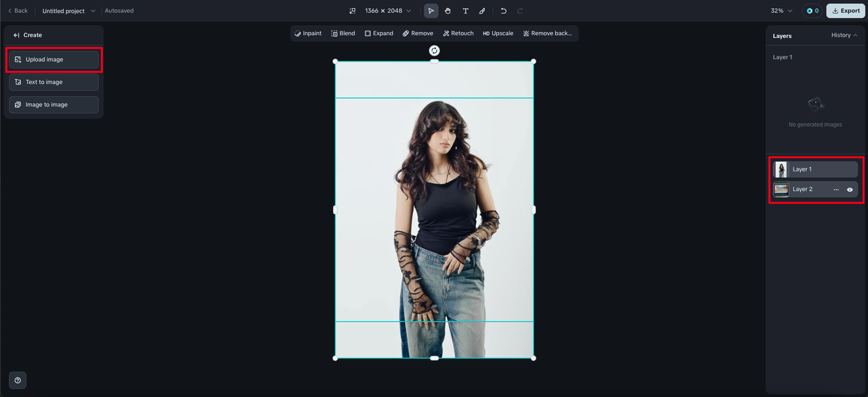Select the arrow Select tool
Image resolution: width=868 pixels, height=397 pixels.
pyautogui.click(x=431, y=11)
